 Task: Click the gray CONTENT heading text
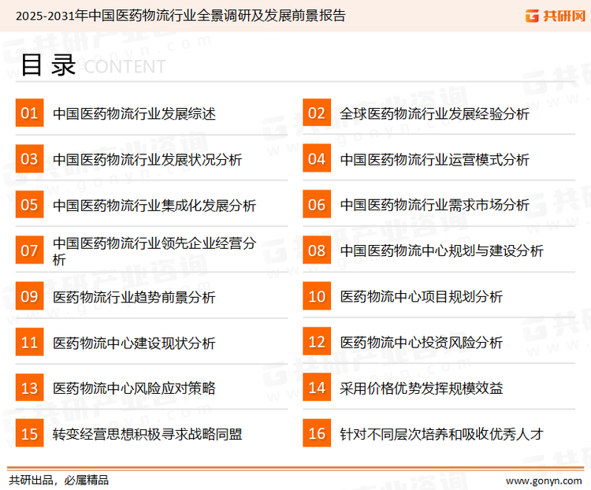tap(125, 67)
